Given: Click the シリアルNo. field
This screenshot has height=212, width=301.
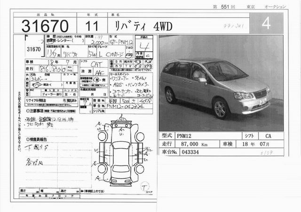Looking at the screenshot, I should [123, 111].
